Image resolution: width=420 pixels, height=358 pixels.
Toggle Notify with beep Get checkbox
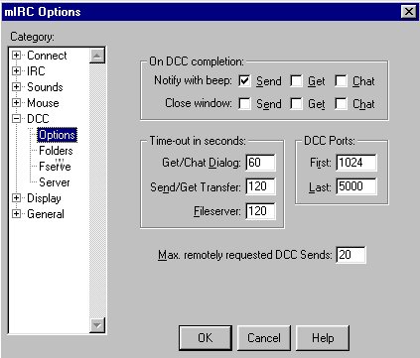[x=296, y=81]
